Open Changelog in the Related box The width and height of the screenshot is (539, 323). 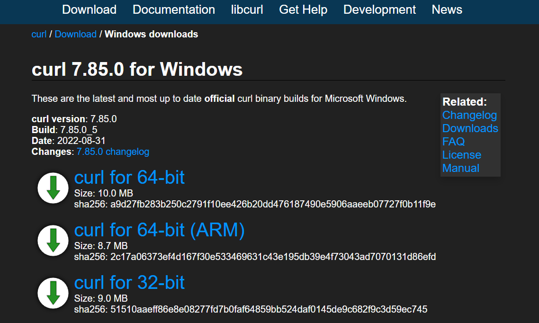469,115
